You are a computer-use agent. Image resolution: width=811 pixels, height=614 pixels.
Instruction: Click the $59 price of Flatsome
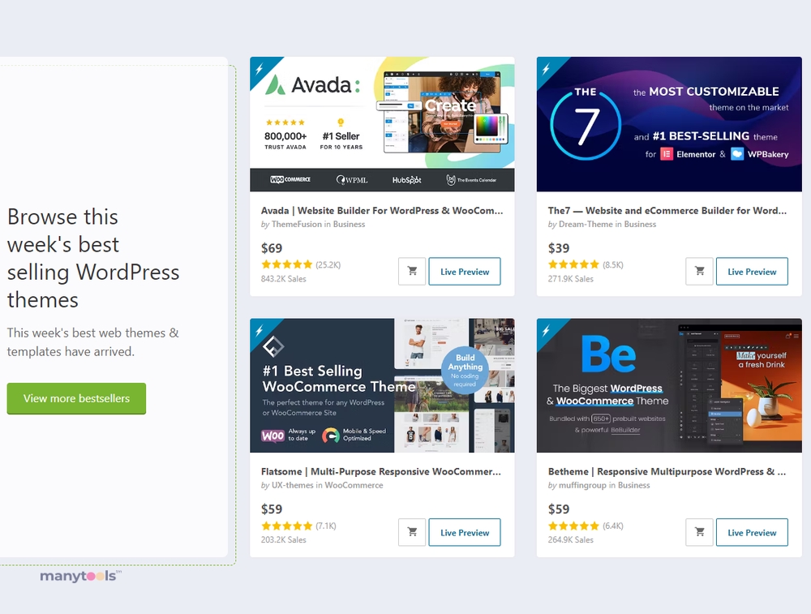click(x=272, y=509)
